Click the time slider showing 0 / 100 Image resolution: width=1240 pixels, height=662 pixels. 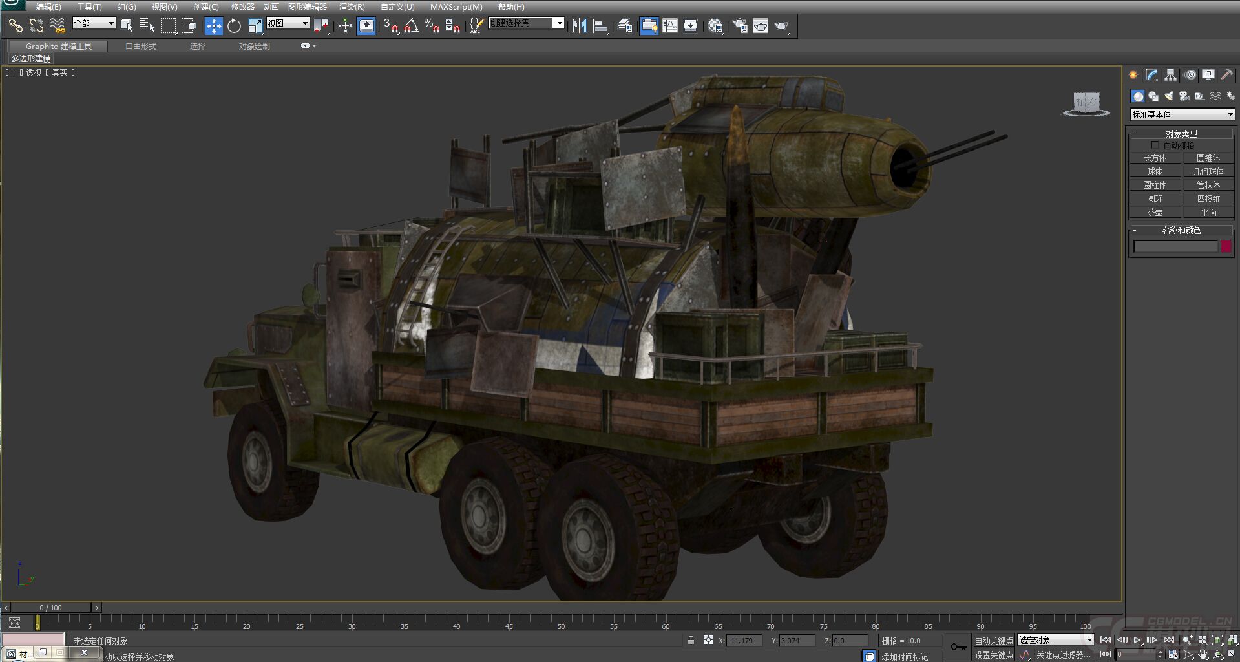51,608
